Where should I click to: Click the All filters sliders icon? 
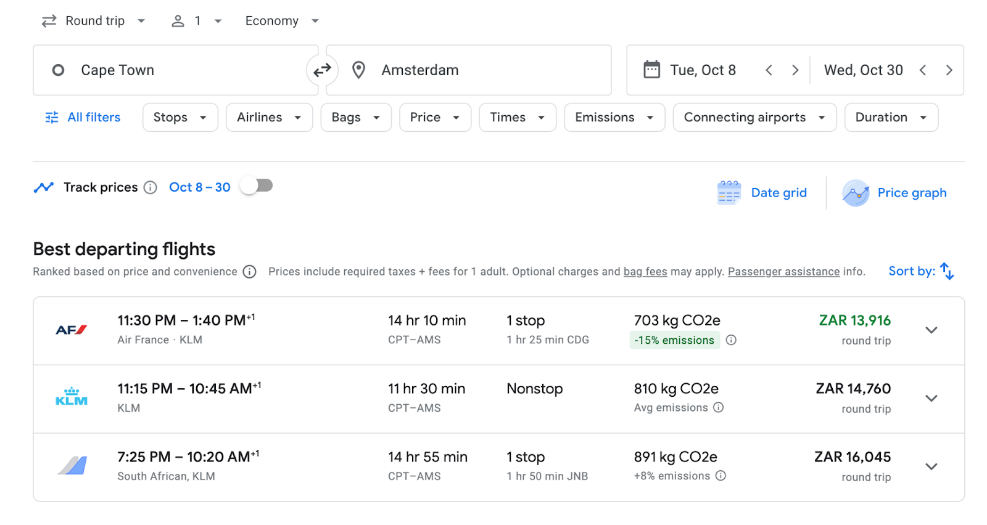pos(52,117)
